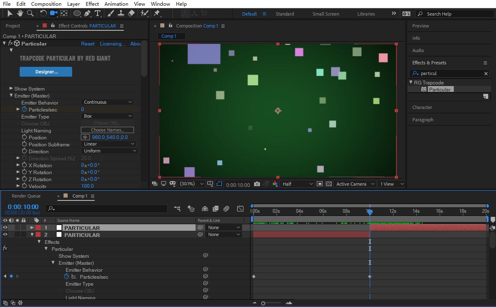Toggle the transparency grid checkerboard

point(329,184)
